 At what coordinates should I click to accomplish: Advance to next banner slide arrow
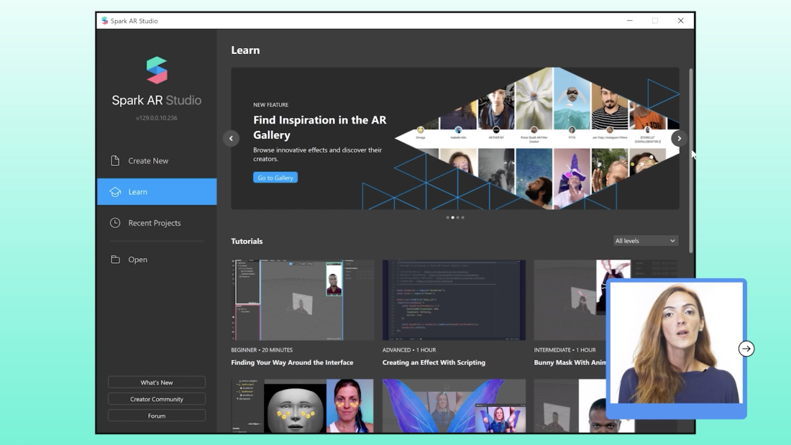point(679,139)
